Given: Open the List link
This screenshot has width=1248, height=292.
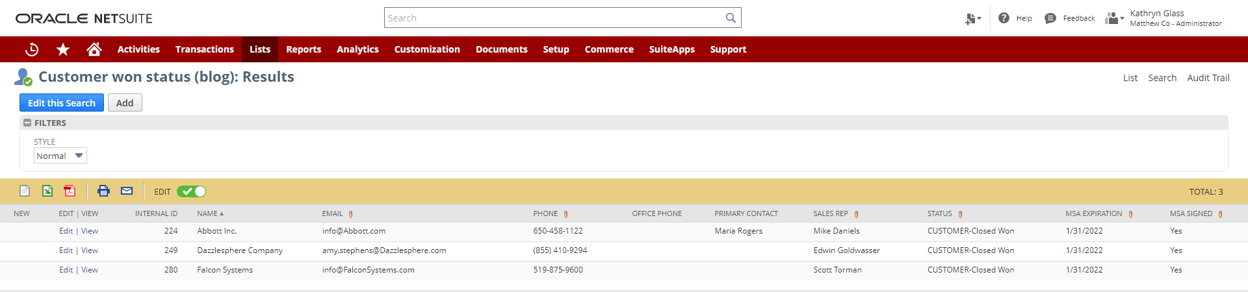Looking at the screenshot, I should point(1130,78).
